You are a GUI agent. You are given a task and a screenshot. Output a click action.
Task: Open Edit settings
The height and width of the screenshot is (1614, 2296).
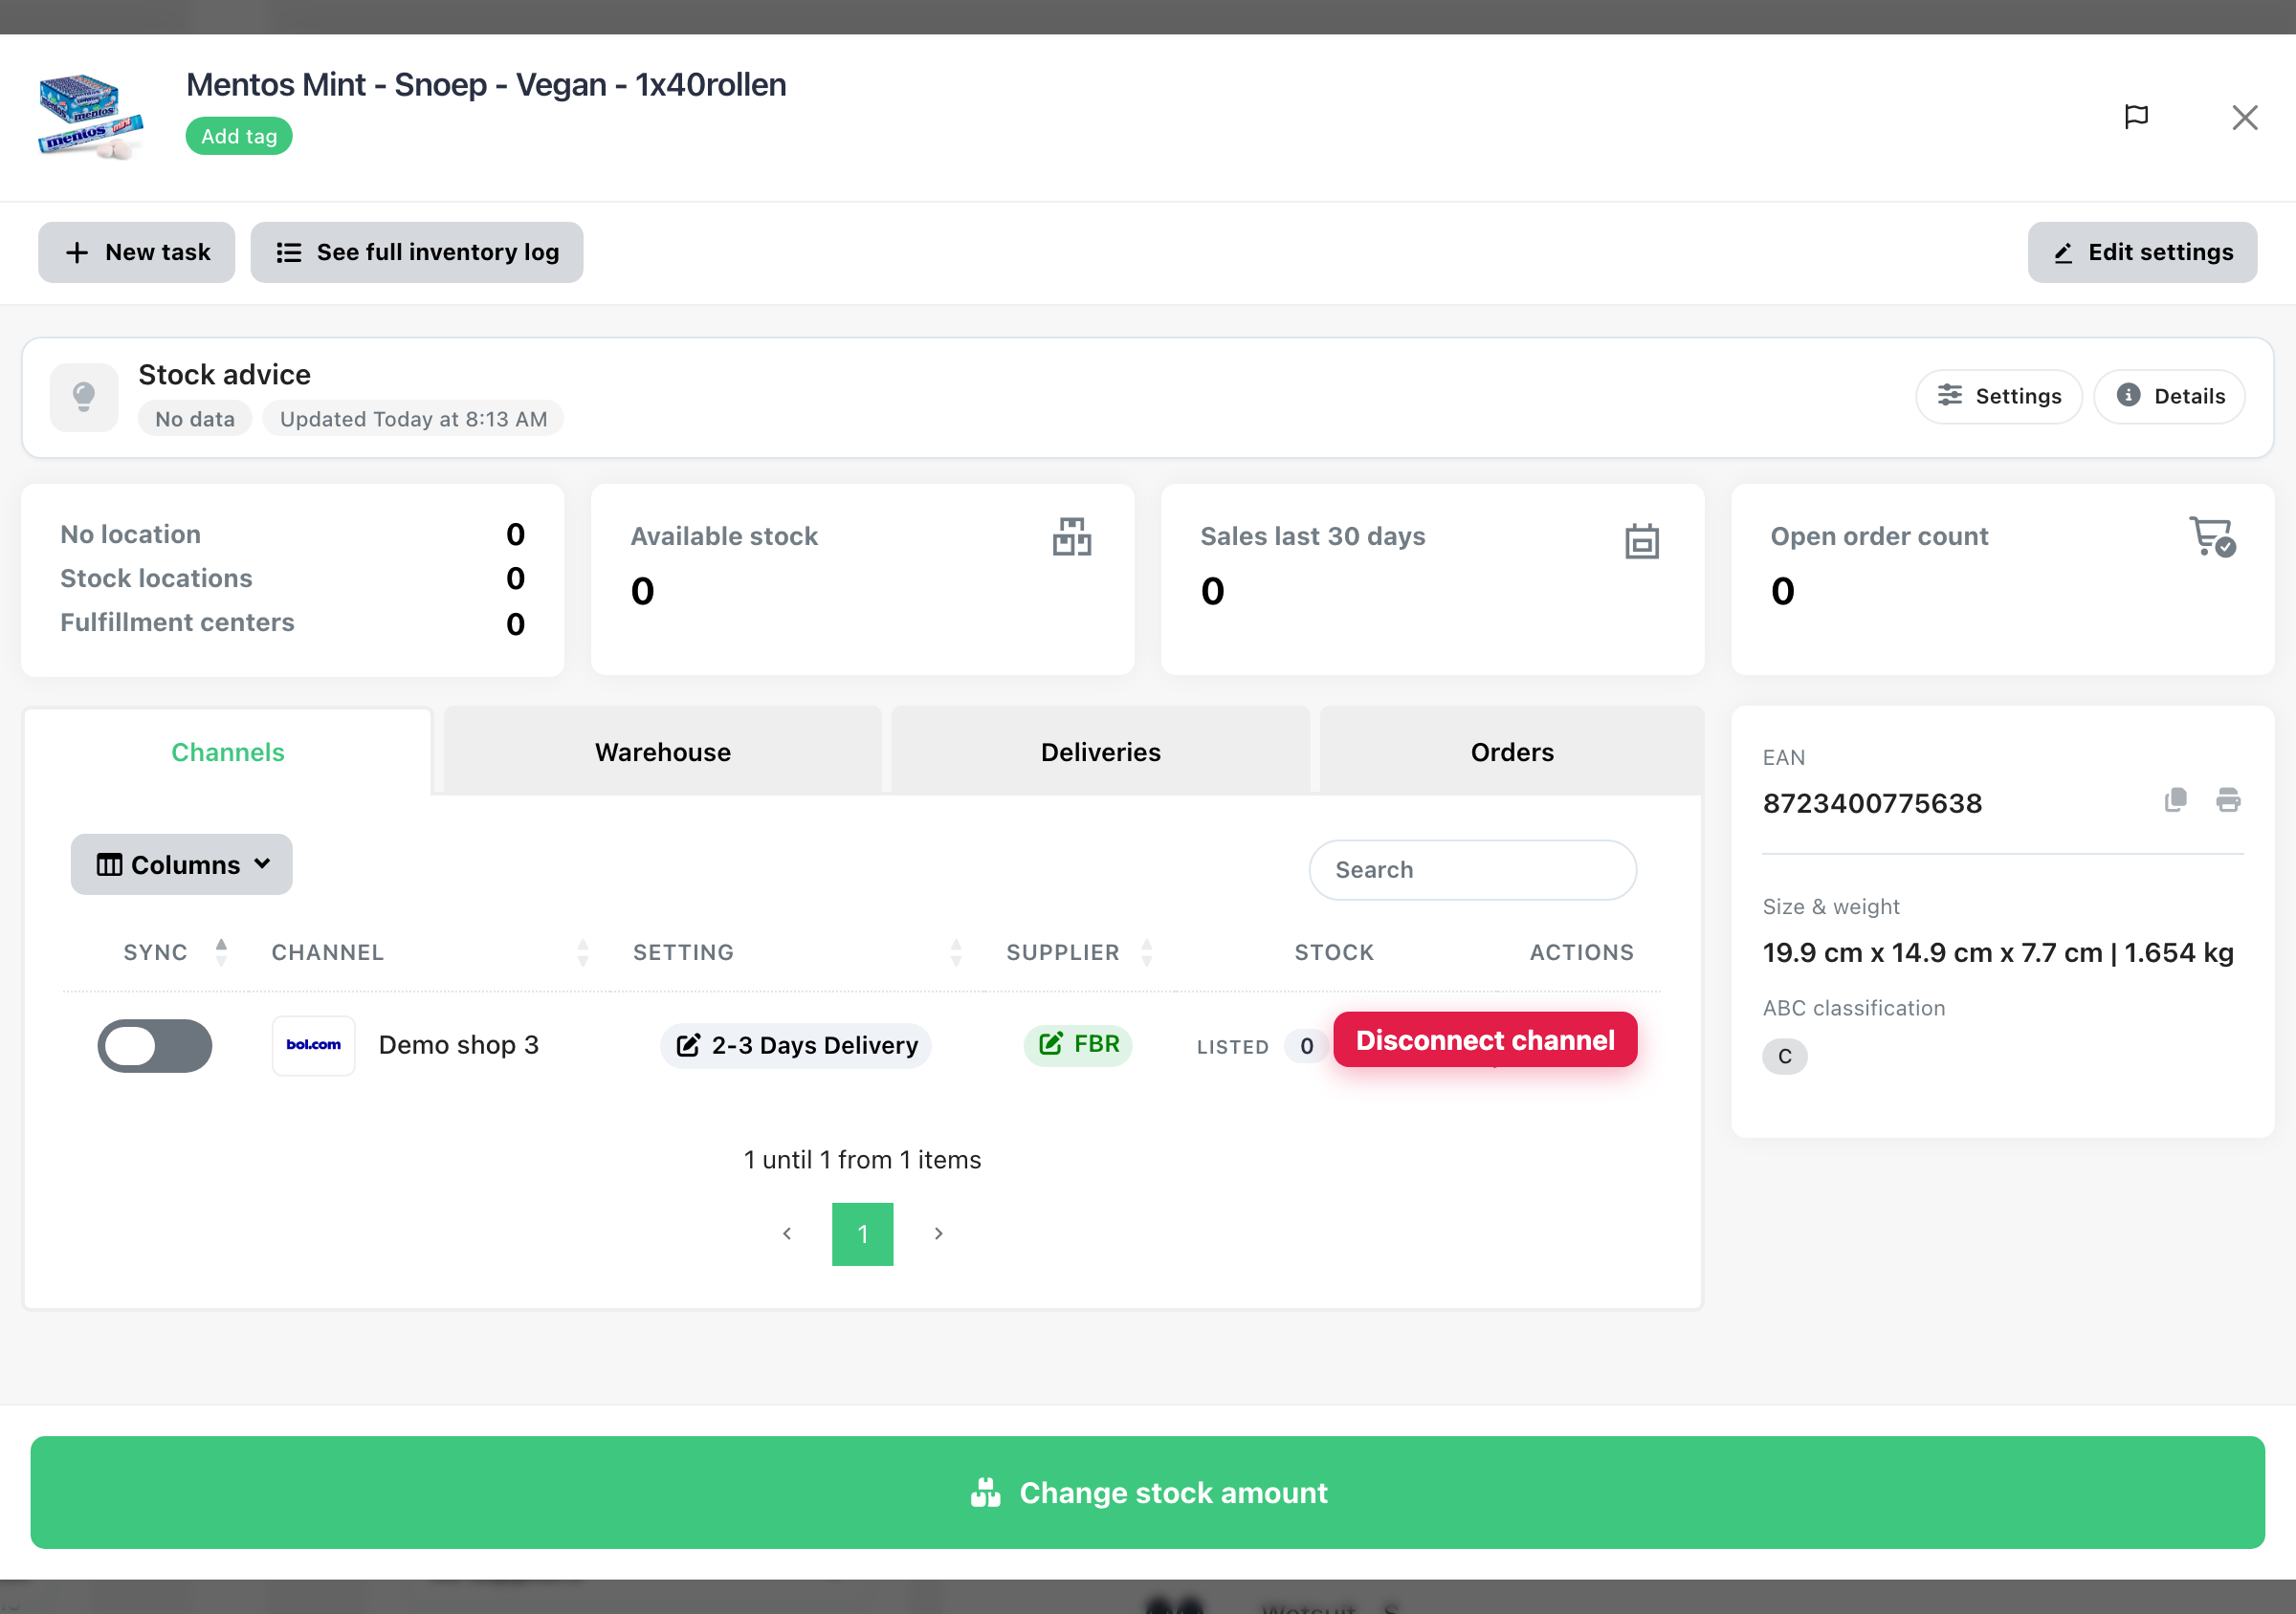click(2142, 251)
